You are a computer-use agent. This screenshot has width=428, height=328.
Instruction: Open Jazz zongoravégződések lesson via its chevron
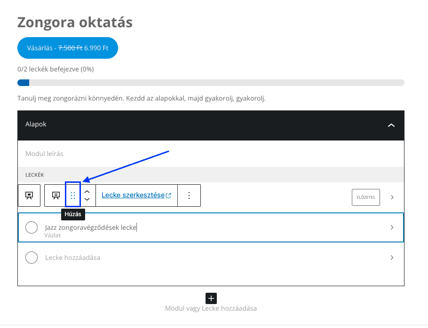point(392,227)
